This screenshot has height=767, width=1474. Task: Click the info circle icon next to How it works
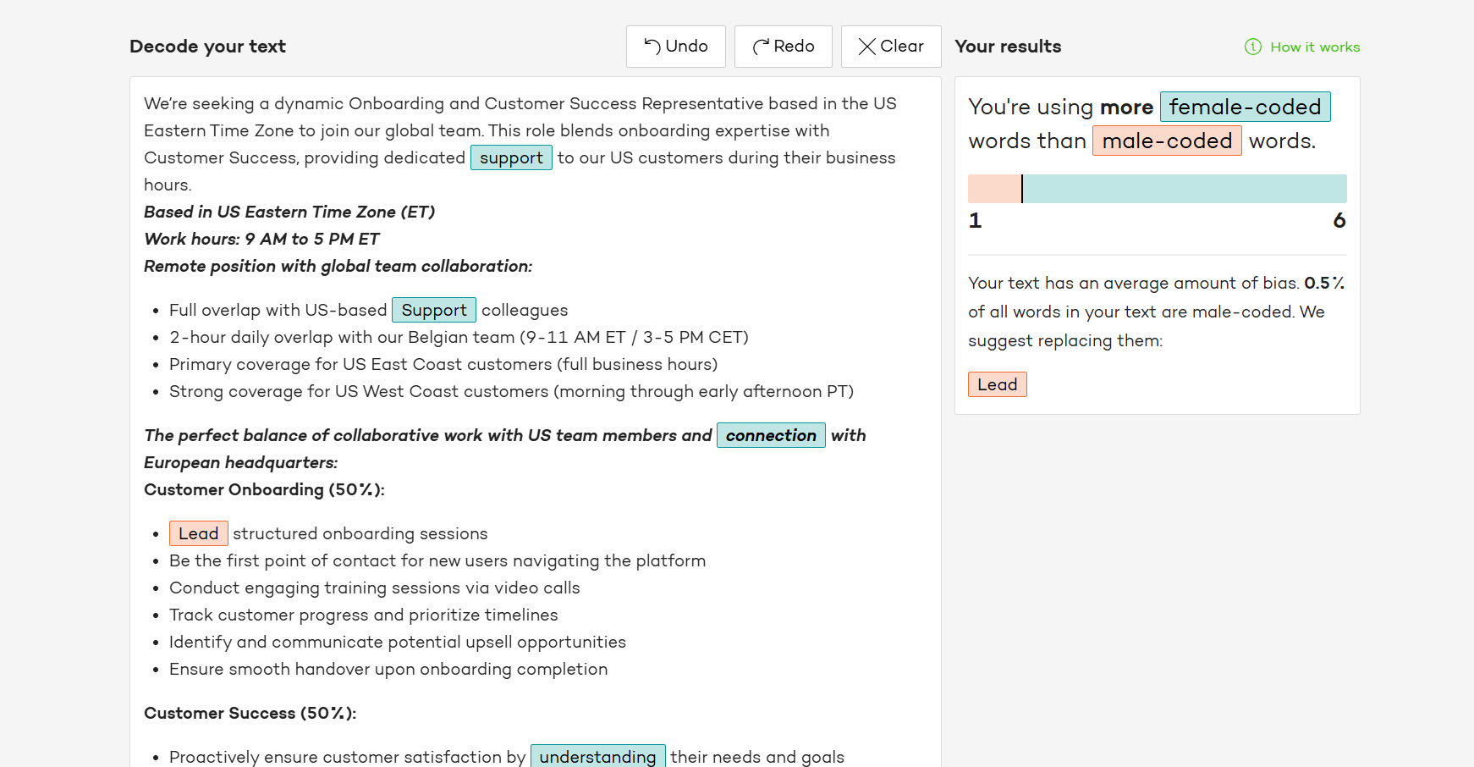point(1251,47)
